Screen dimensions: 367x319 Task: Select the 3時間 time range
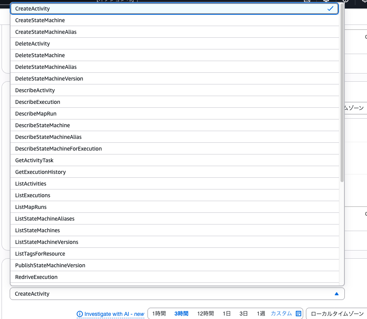(x=181, y=314)
